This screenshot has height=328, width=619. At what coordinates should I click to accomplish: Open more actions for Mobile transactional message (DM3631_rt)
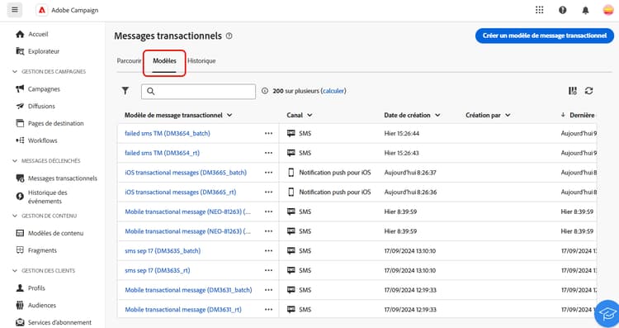[268, 310]
